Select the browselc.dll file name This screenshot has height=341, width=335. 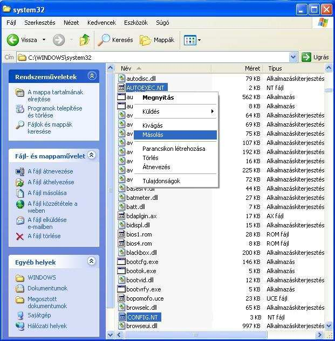pos(141,308)
